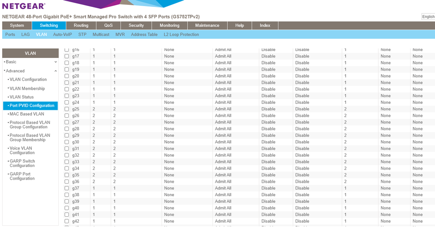Open the QoS main tab
This screenshot has height=228, width=435.
[x=108, y=25]
